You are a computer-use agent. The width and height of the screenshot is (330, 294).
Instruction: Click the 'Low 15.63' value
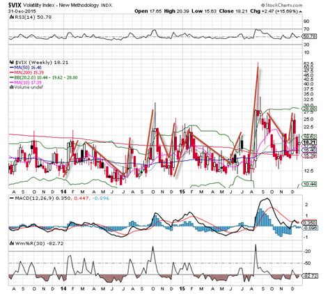(204, 11)
